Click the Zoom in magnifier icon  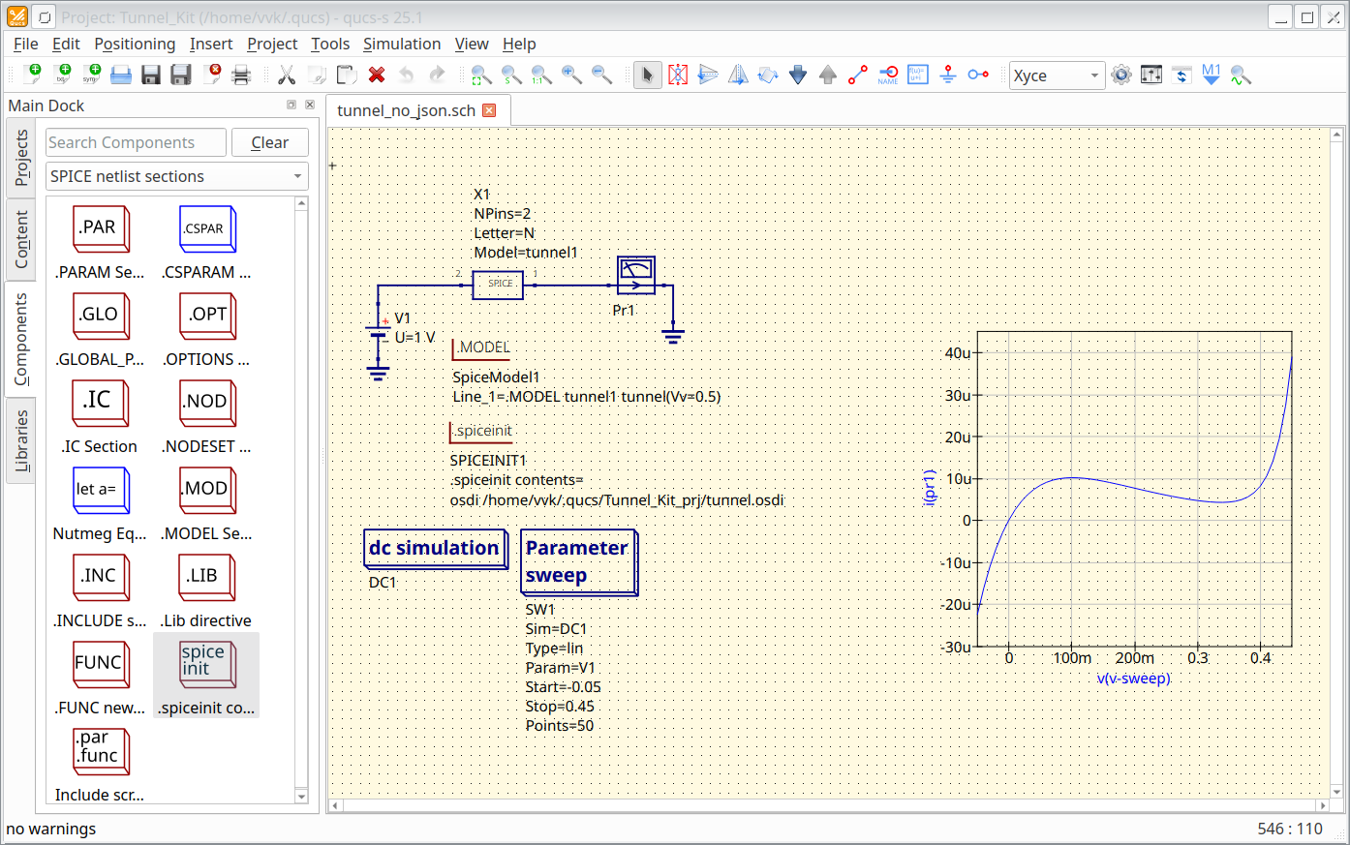[571, 75]
